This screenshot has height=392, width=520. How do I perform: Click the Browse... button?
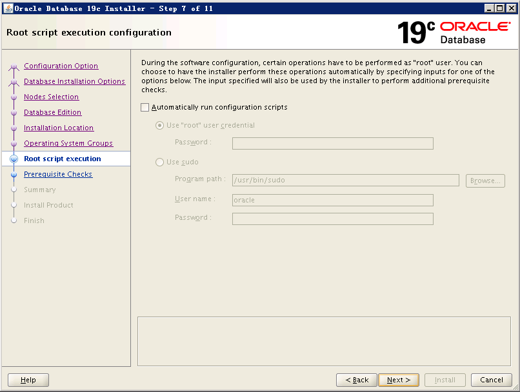[485, 181]
